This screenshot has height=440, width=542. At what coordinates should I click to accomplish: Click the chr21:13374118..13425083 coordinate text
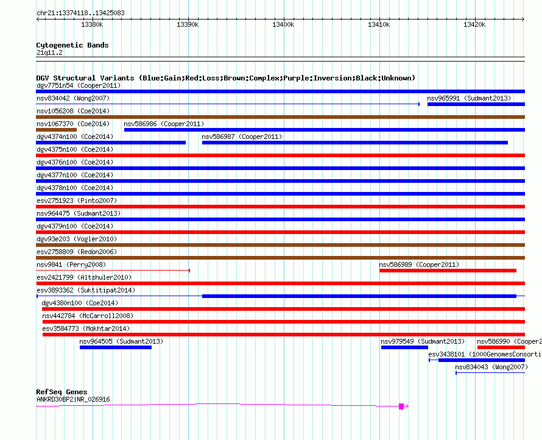pyautogui.click(x=80, y=13)
